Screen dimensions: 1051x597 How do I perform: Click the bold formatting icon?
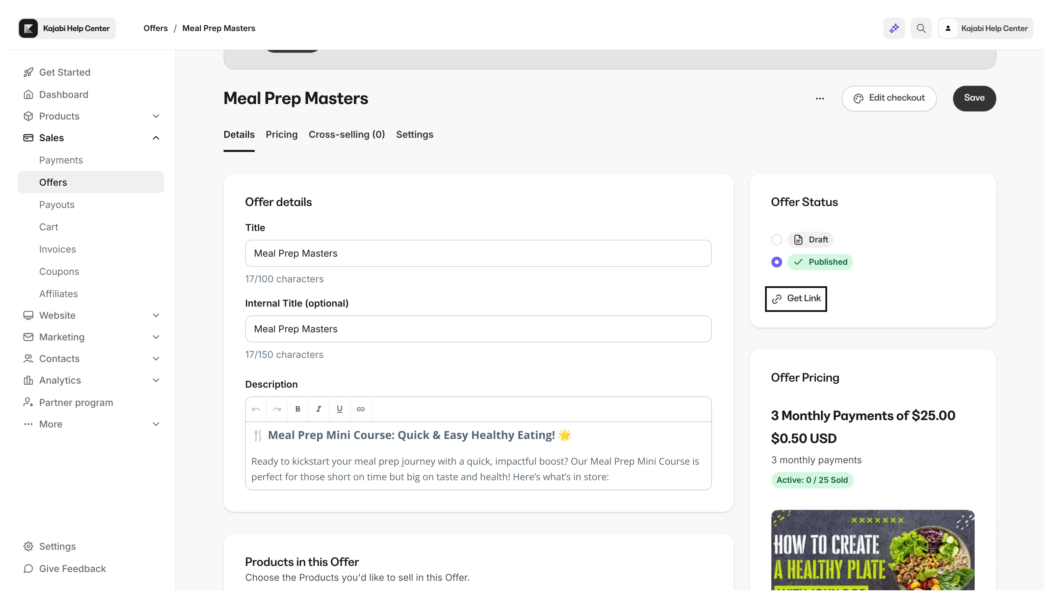298,409
